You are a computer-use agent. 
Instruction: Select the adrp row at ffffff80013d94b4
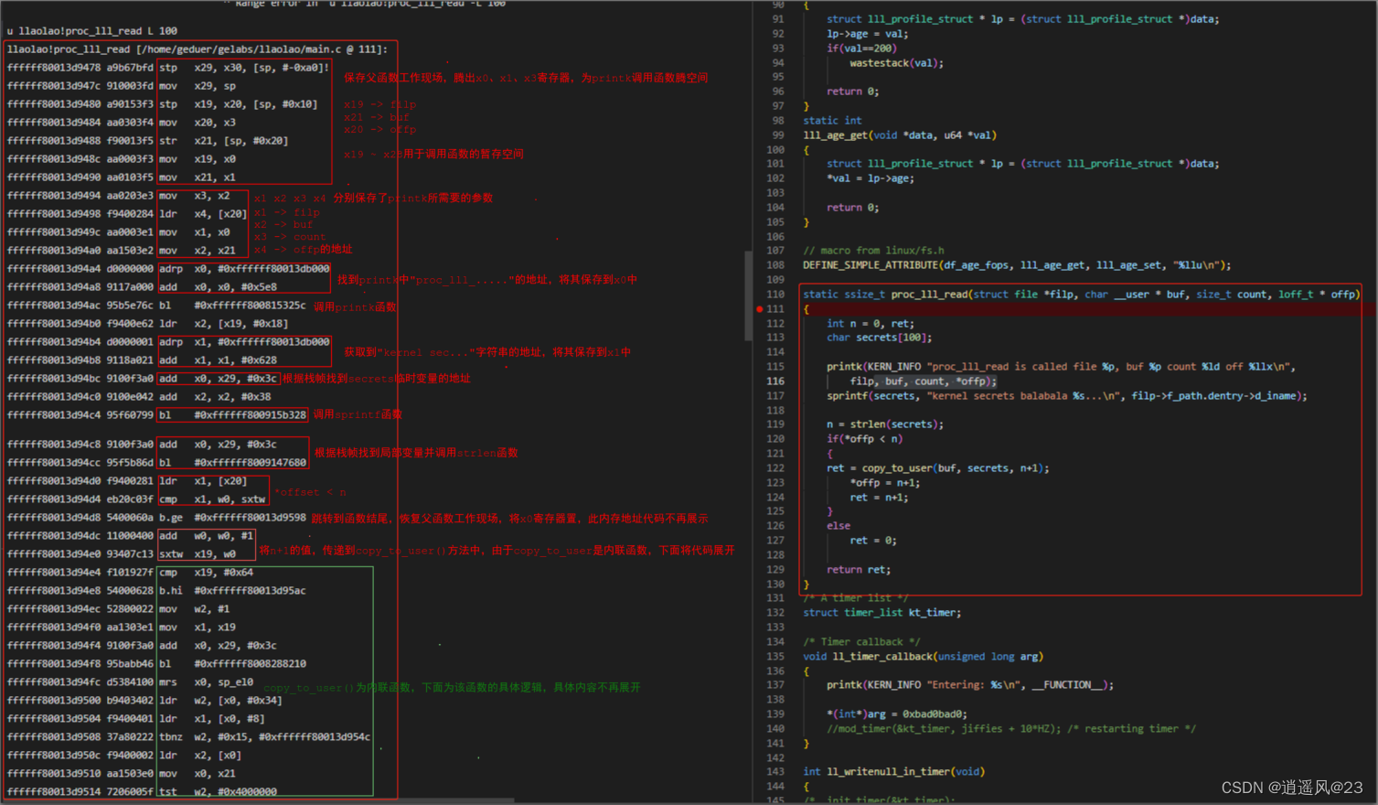pos(168,342)
